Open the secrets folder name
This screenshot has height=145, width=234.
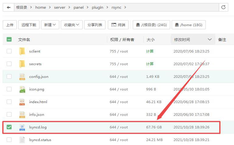[x=35, y=64]
